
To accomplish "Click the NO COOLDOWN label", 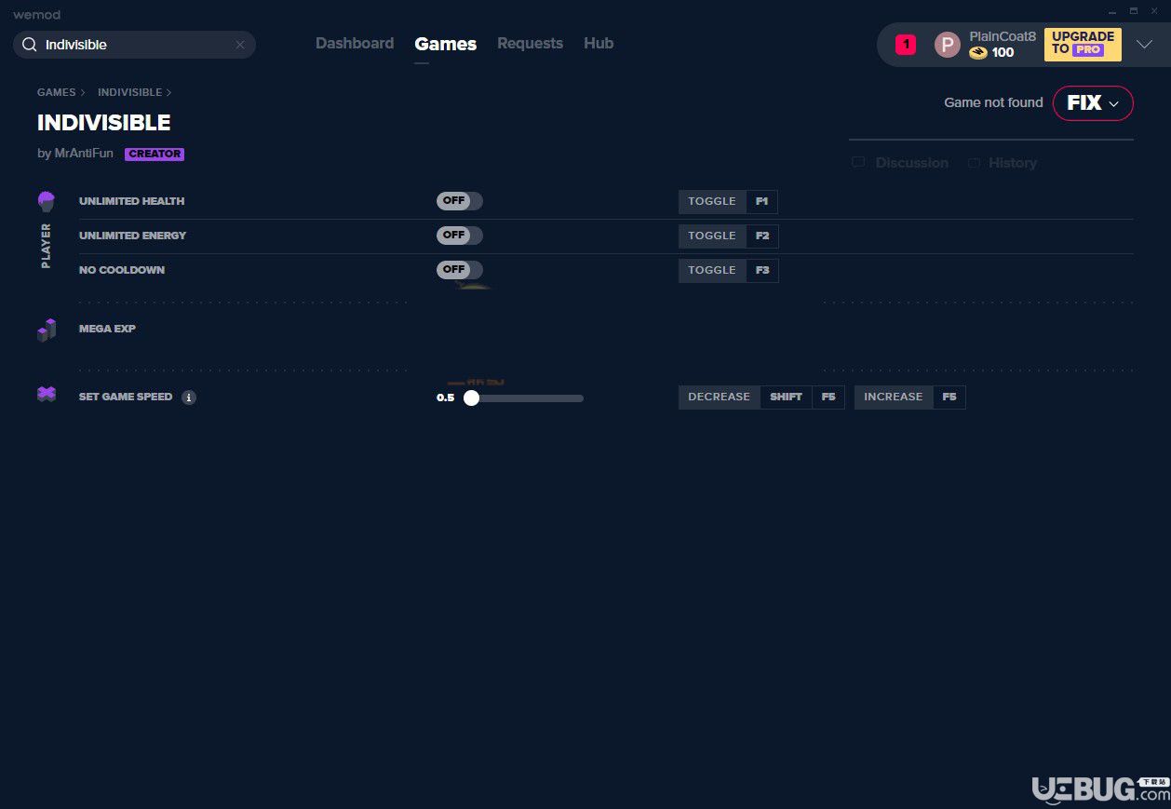I will [x=122, y=270].
